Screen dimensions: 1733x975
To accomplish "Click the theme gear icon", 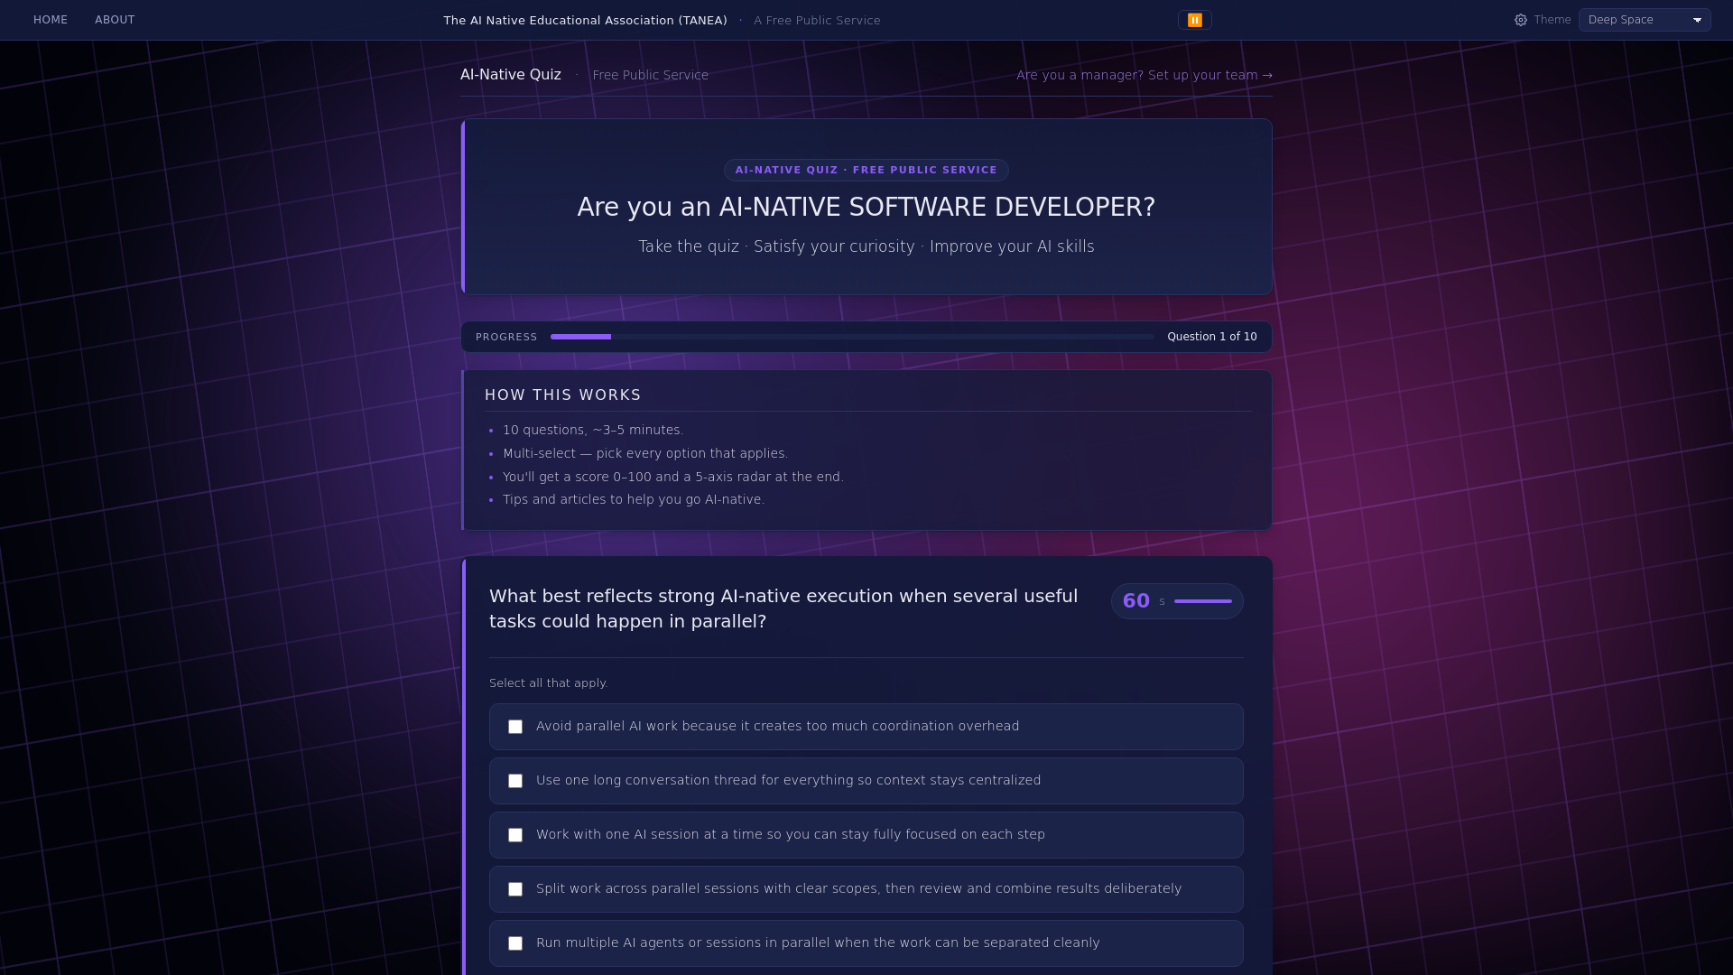I will [x=1521, y=20].
